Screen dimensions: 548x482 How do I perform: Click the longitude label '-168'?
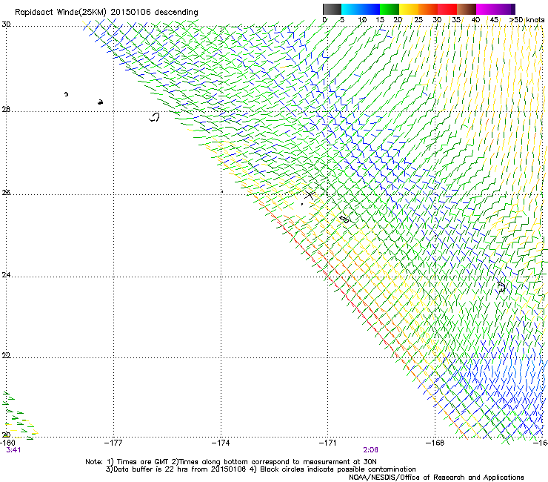(x=435, y=443)
